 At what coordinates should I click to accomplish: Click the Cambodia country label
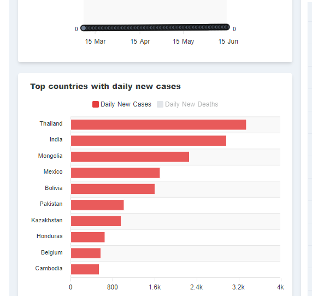[x=49, y=268]
